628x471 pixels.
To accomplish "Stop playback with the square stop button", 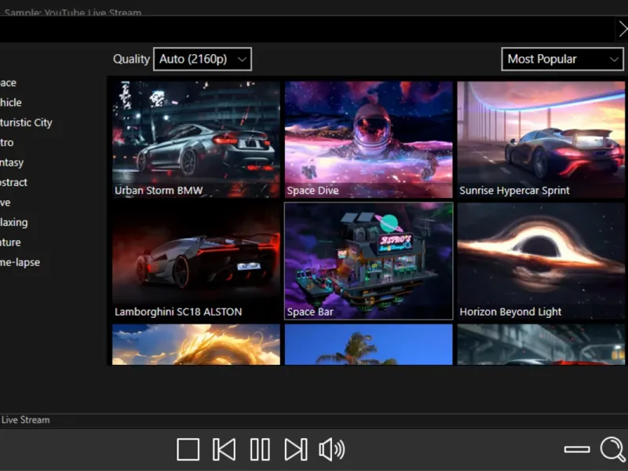I will [188, 449].
